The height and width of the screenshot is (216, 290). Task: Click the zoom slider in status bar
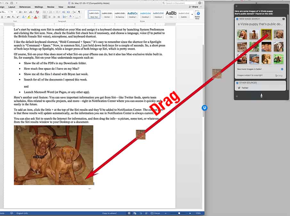click(x=179, y=213)
